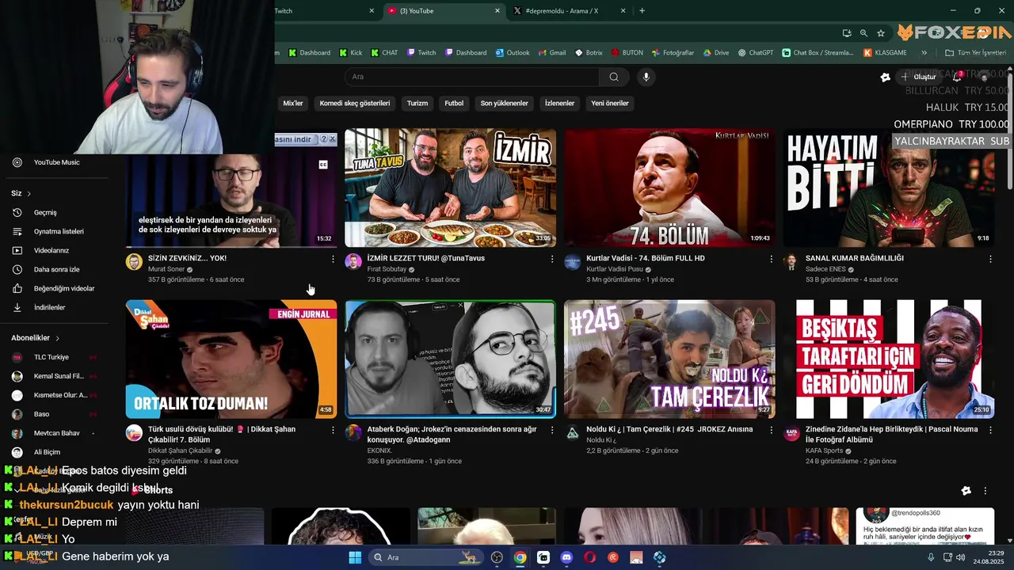The width and height of the screenshot is (1014, 570).
Task: Open the Kurtlar Vadisi 74. Bölüm thumbnail
Action: (669, 188)
